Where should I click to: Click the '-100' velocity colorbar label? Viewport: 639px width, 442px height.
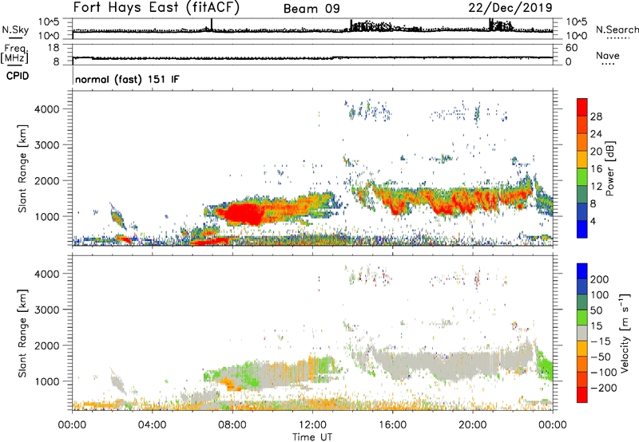(x=604, y=373)
